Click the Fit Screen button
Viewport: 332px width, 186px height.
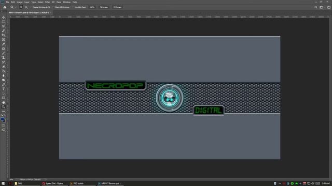point(104,7)
